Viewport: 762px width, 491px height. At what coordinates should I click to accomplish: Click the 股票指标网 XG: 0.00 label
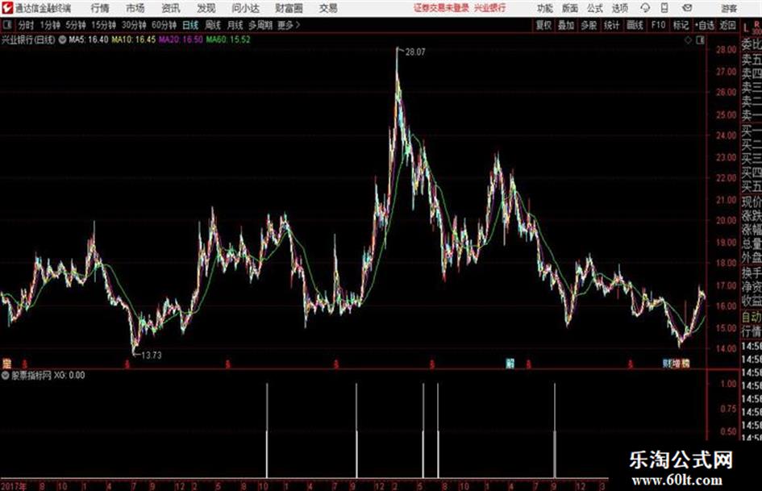pos(48,375)
